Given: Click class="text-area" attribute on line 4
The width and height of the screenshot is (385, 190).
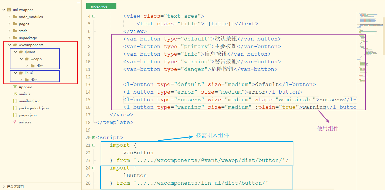Looking at the screenshot, I should (172, 16).
